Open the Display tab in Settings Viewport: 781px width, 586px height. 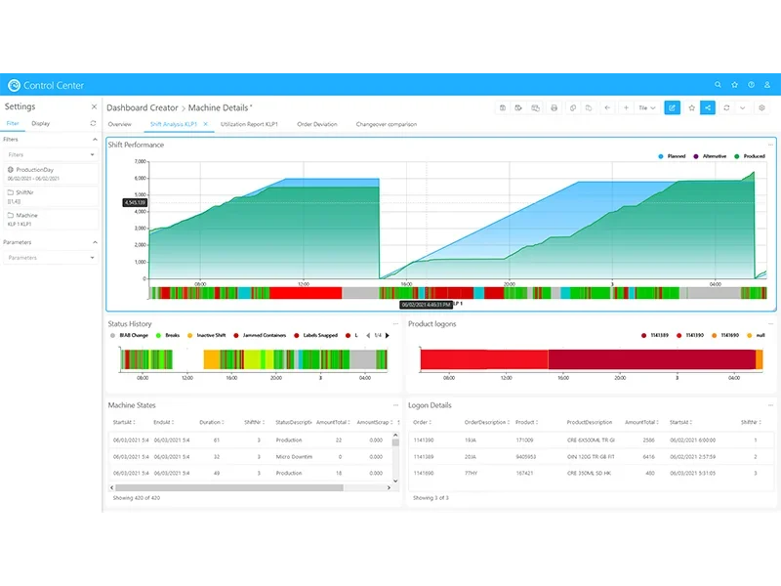(40, 124)
